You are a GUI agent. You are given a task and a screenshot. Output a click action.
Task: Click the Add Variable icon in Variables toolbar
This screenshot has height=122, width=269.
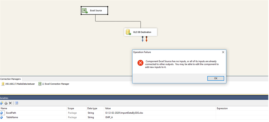click(2, 103)
